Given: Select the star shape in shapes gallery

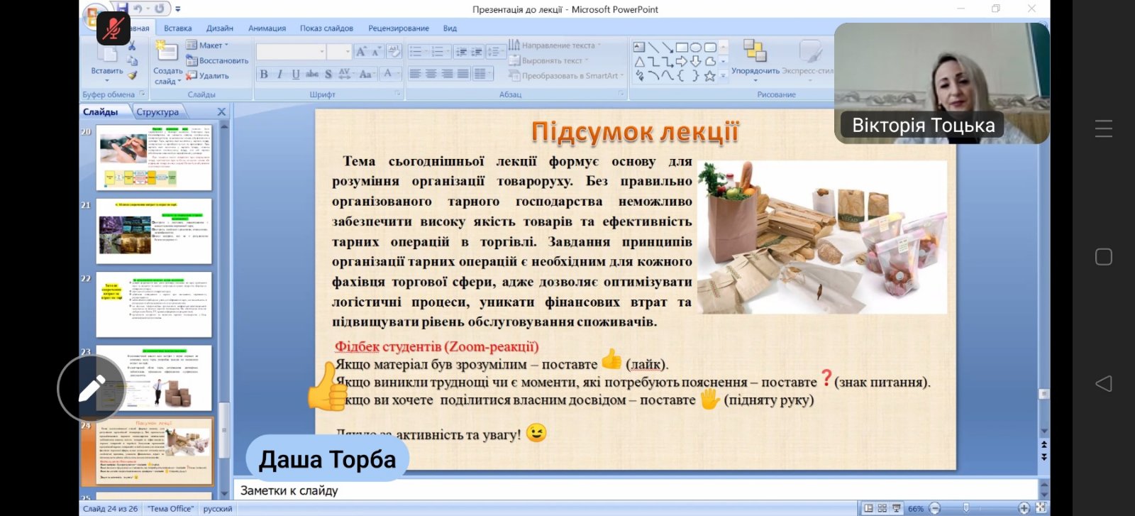Looking at the screenshot, I should coord(709,76).
